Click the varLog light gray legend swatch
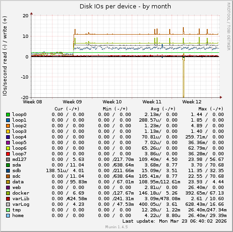 (8, 204)
